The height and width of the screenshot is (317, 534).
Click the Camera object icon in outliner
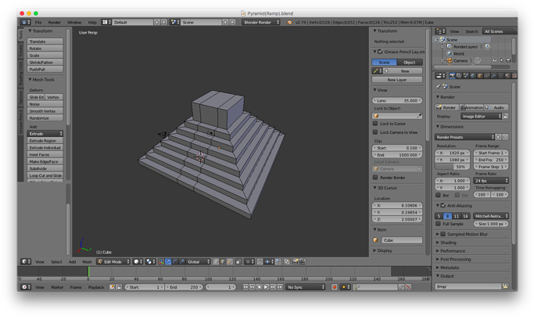tap(449, 60)
